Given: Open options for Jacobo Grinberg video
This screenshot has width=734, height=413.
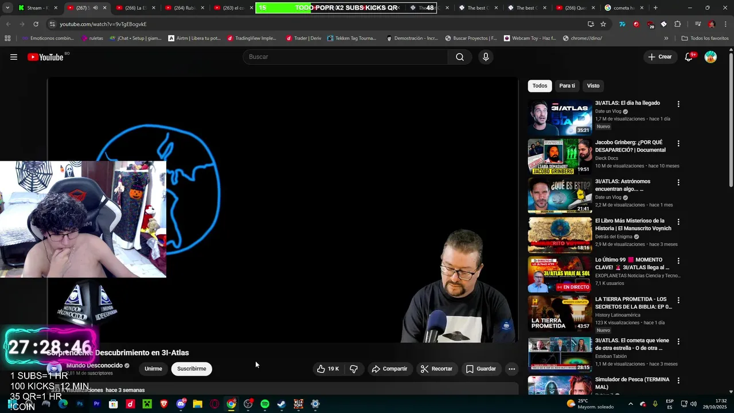Looking at the screenshot, I should [678, 143].
